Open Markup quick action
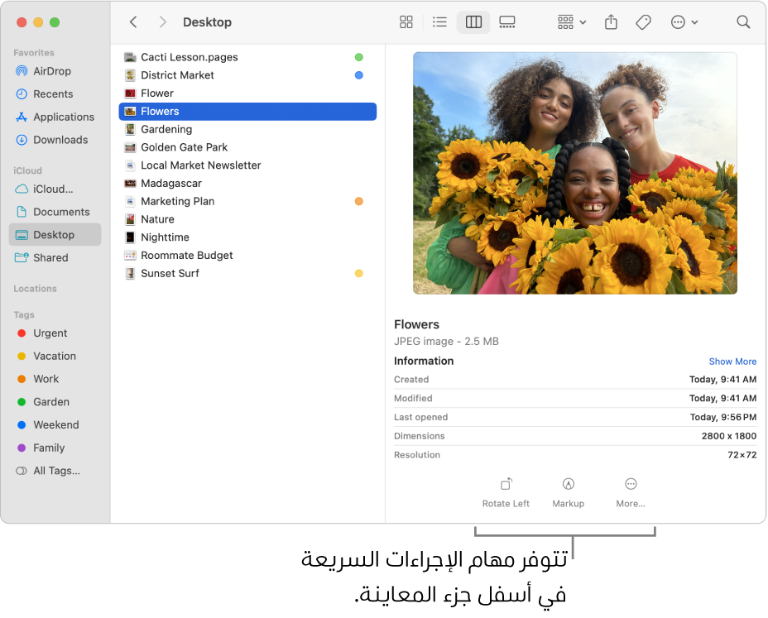Viewport: 768px width, 618px height. (x=568, y=492)
